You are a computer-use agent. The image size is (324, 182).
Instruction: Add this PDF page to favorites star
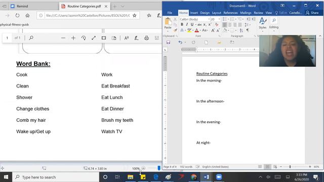click(x=135, y=16)
